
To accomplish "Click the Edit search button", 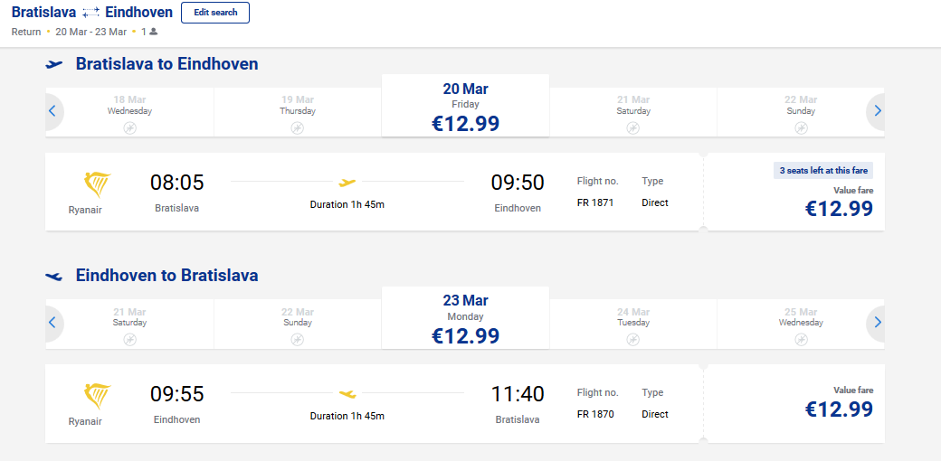I will coord(214,13).
